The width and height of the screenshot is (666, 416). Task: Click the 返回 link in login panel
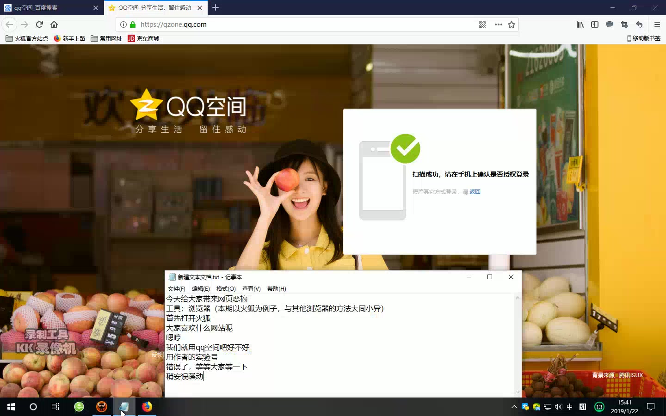click(475, 192)
